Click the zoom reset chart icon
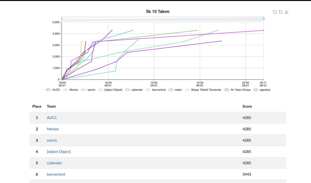 tap(281, 12)
